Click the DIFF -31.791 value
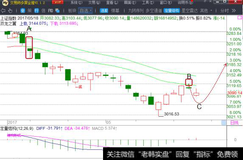 (49, 128)
